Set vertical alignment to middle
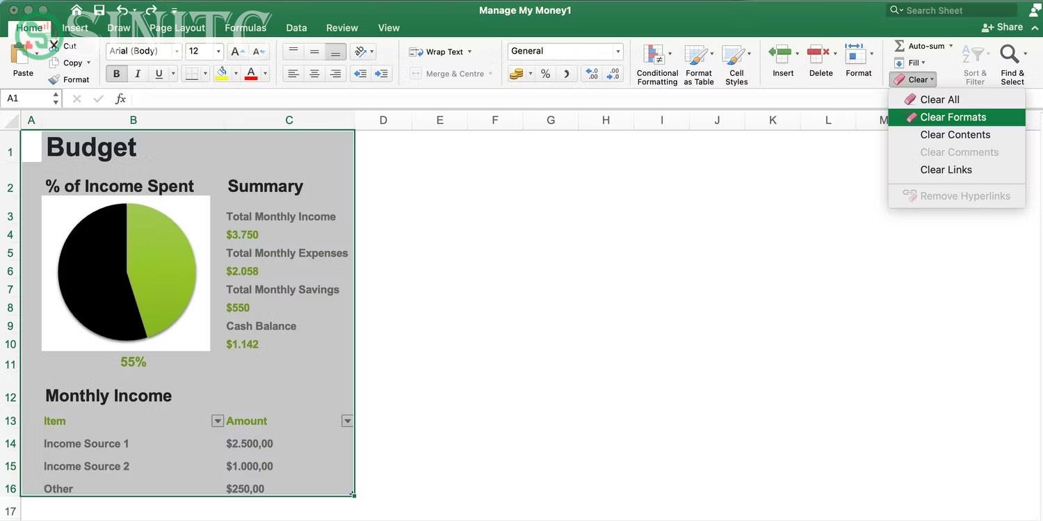The width and height of the screenshot is (1043, 521). (x=314, y=51)
